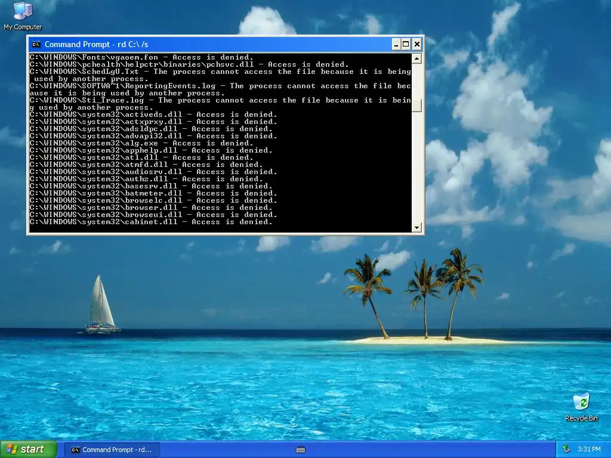Click the vertical scrollbar thumb in Command Prompt
Viewport: 611px width, 458px height.
pyautogui.click(x=416, y=104)
